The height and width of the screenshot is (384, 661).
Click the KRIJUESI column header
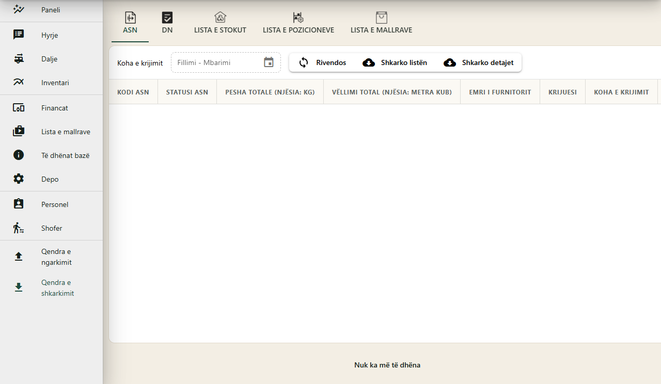(562, 92)
